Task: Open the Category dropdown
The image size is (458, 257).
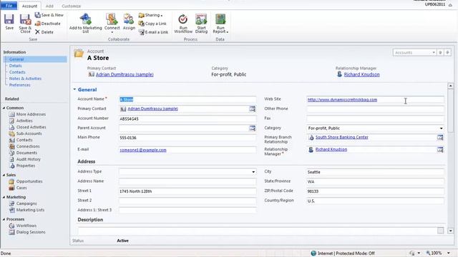Action: (x=441, y=128)
